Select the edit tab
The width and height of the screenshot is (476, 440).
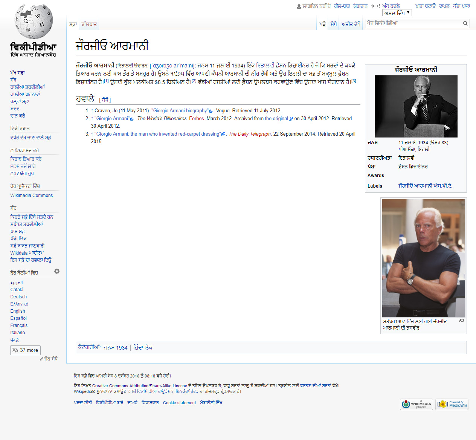tap(334, 24)
